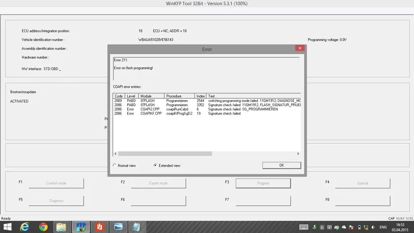The height and width of the screenshot is (233, 414).
Task: Click vehicle identification number WBAUA51020VE56143
Action: pyautogui.click(x=156, y=40)
